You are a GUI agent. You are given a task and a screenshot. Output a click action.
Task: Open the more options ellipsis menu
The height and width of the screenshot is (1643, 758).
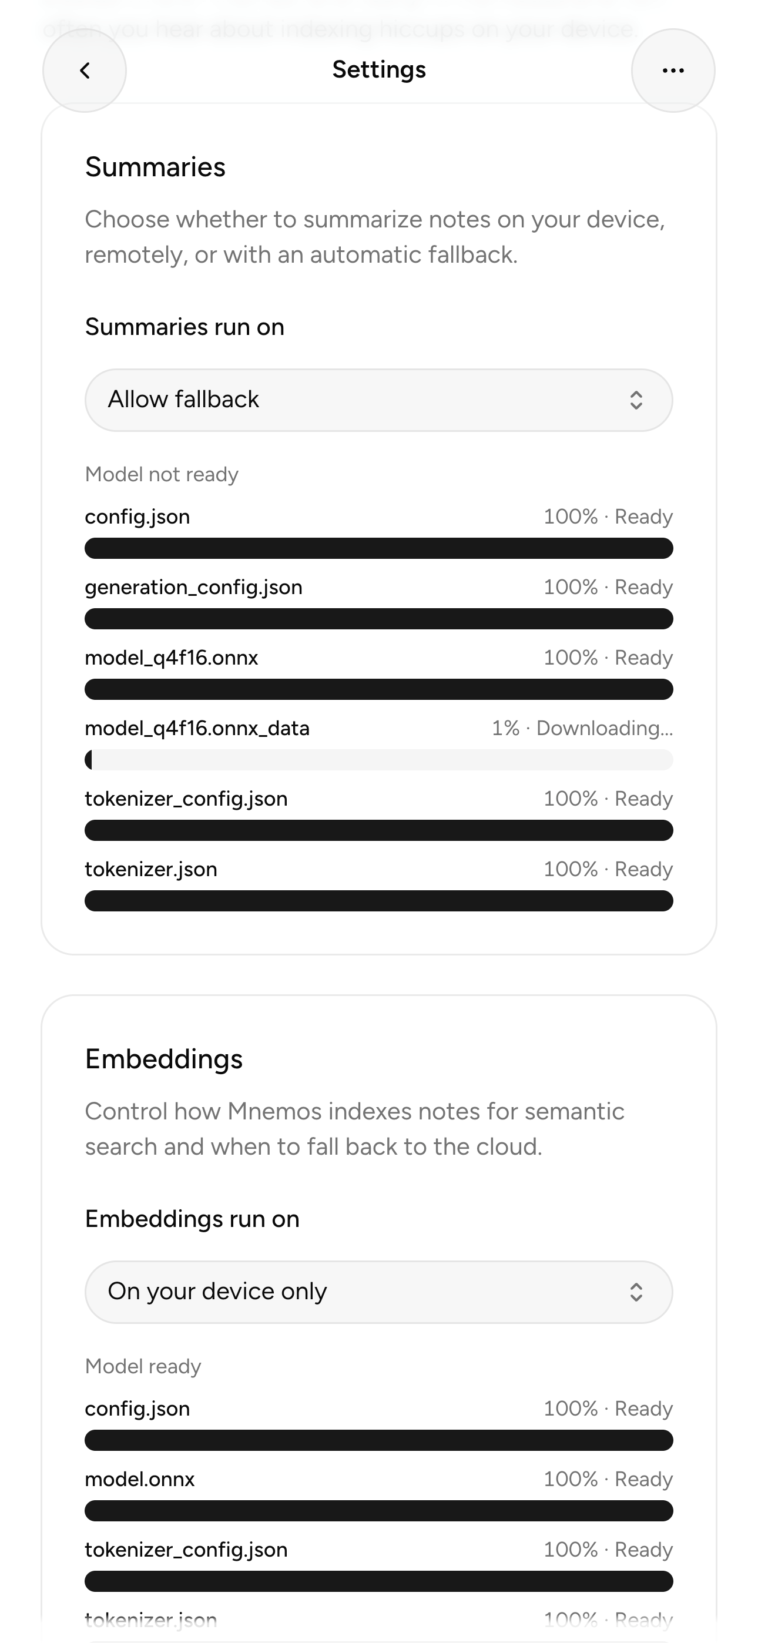click(x=673, y=71)
